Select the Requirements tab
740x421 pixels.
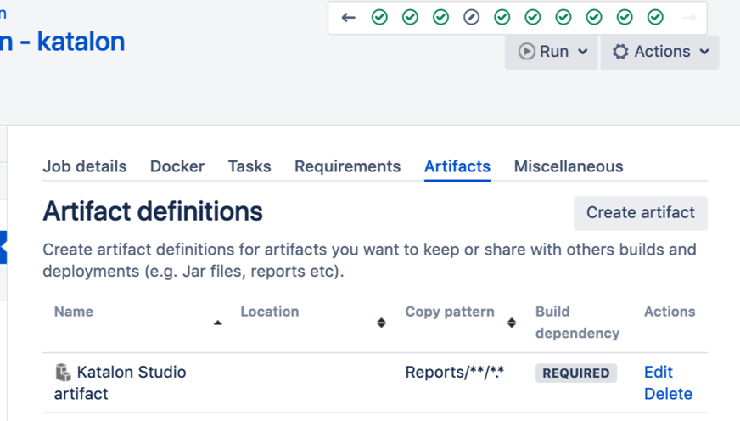[x=347, y=166]
